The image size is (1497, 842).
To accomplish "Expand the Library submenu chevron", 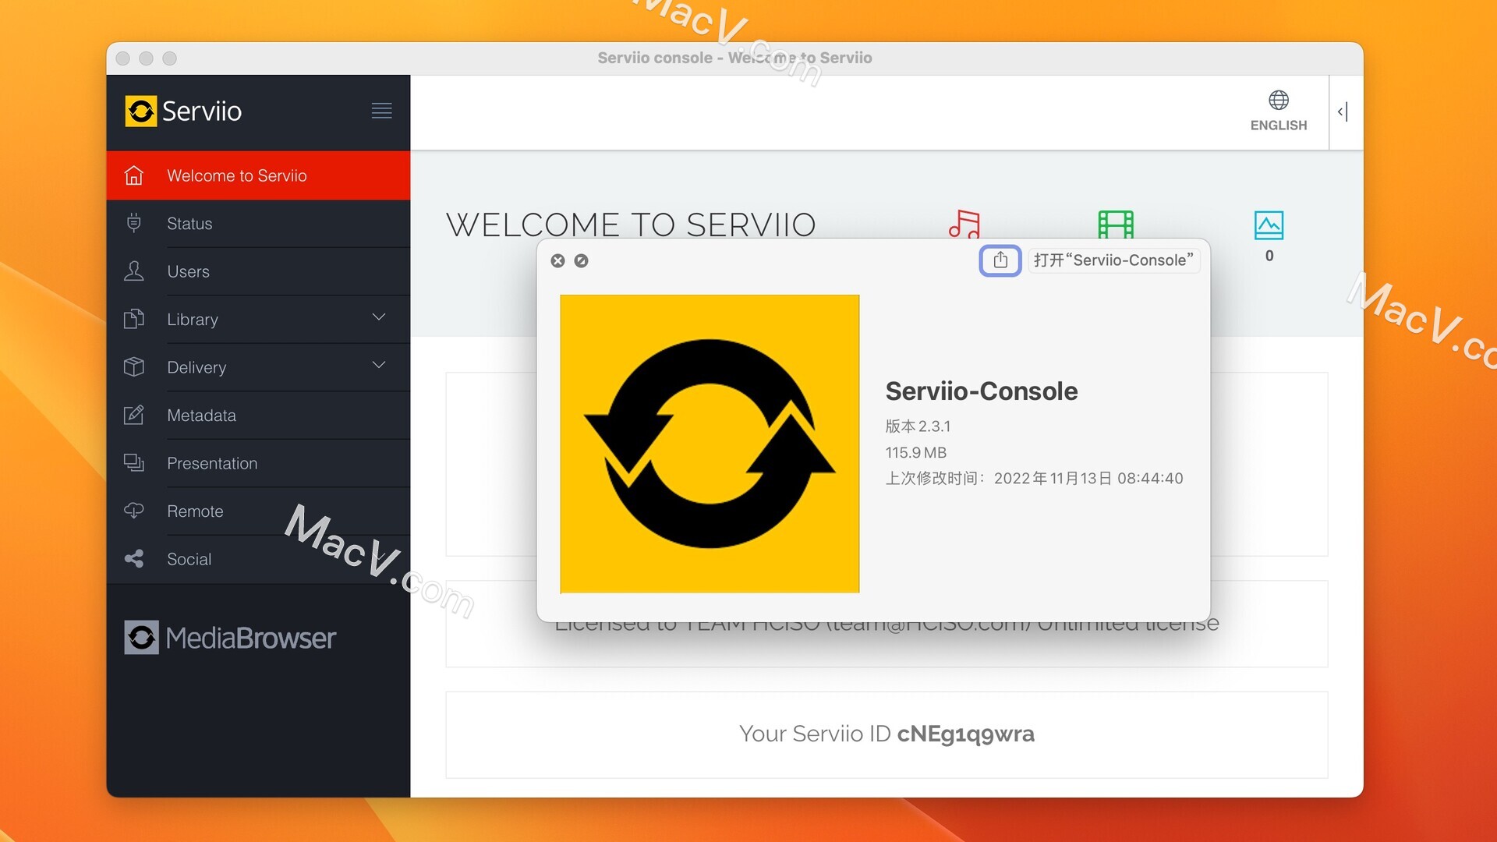I will pos(379,317).
